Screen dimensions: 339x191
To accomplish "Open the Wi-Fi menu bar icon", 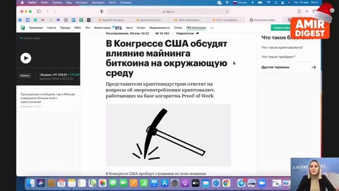I will (269, 3).
